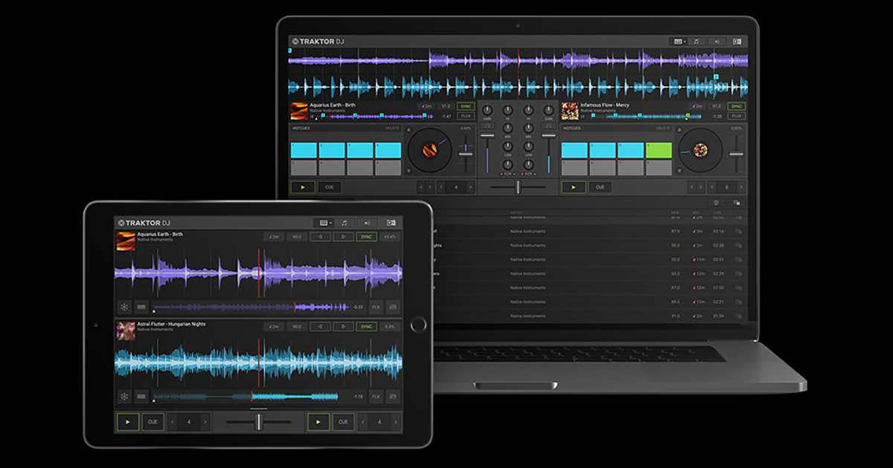The height and width of the screenshot is (468, 893).
Task: Click the hotcue grid icon on the tablet's bottom deck
Action: [x=141, y=397]
